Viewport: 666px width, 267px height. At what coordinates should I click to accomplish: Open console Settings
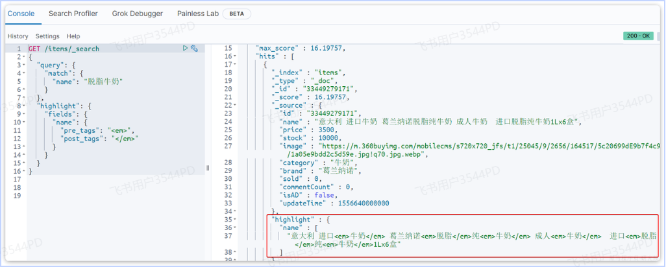pos(47,36)
